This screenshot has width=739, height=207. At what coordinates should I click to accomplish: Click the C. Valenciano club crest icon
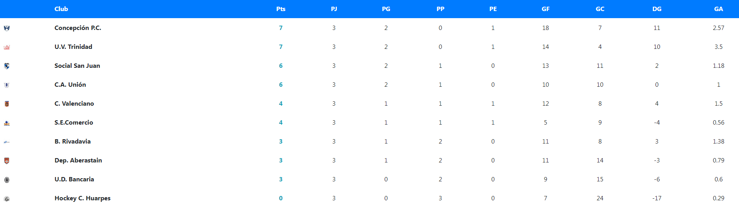[x=7, y=104]
